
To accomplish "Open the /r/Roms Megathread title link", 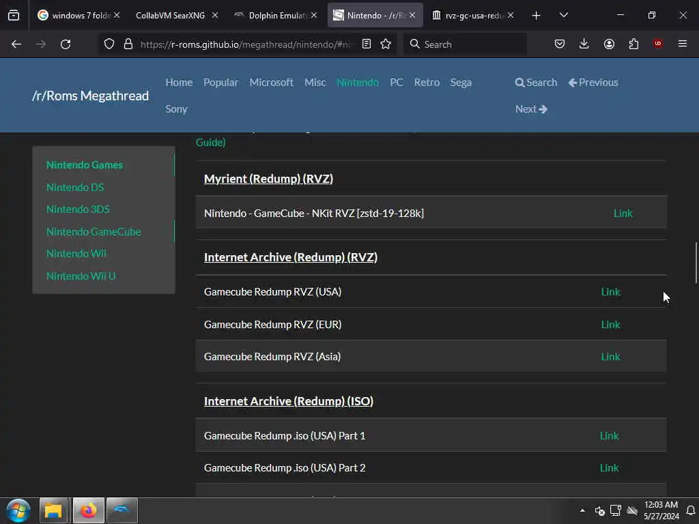I will pos(91,96).
